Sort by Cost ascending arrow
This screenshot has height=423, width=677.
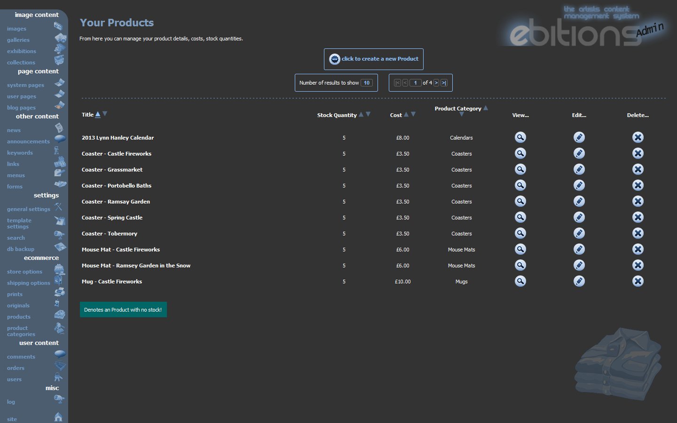click(406, 114)
